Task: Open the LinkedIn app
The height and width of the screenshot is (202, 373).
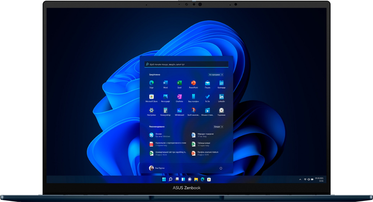Action: (x=222, y=97)
